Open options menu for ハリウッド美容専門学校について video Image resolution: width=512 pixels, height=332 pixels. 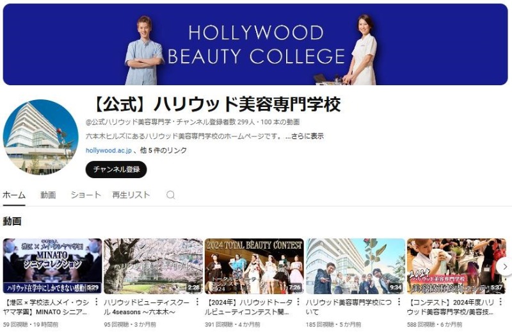pos(400,302)
